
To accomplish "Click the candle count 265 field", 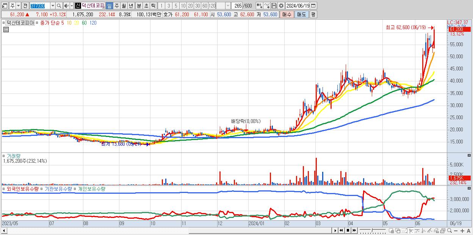I will (237, 6).
